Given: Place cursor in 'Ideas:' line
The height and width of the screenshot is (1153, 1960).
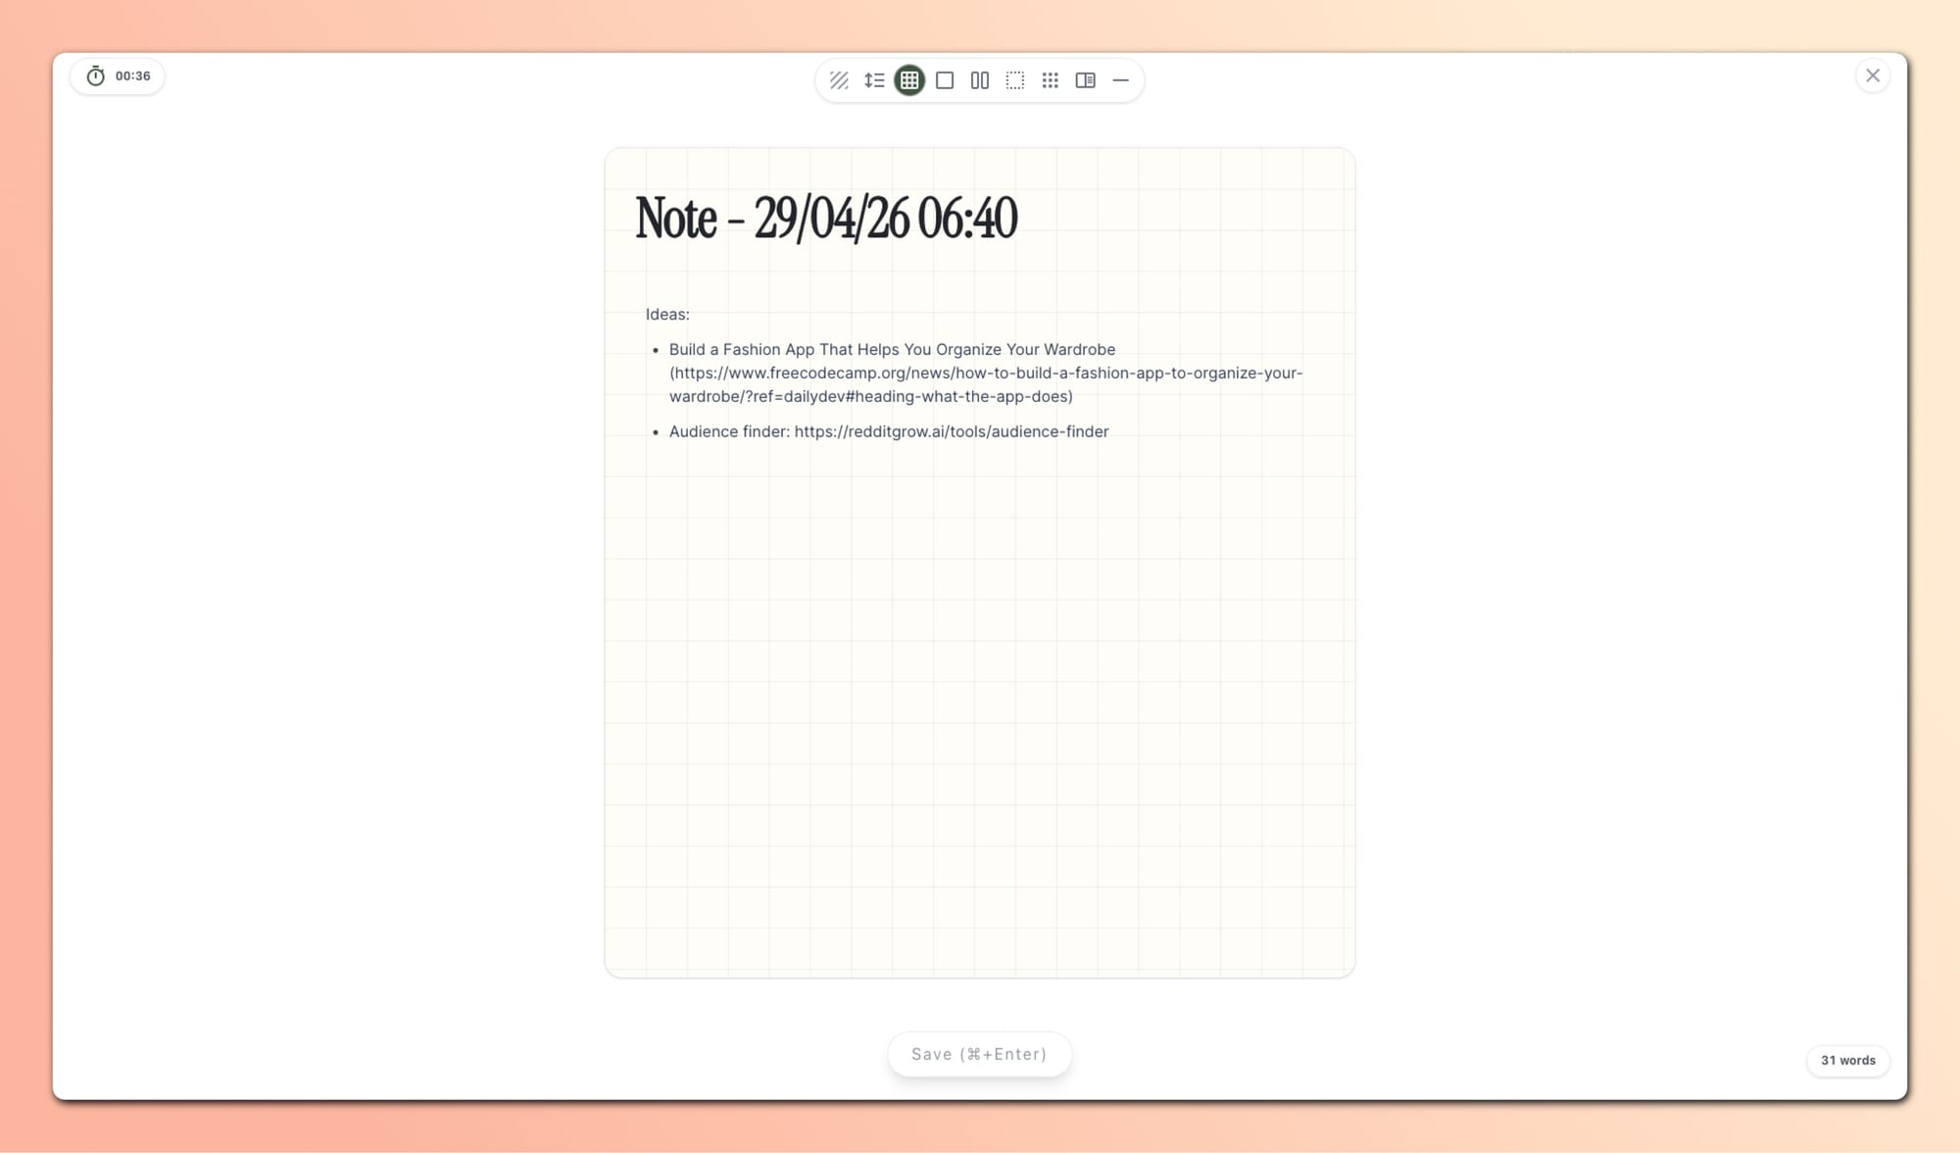Looking at the screenshot, I should [x=667, y=315].
